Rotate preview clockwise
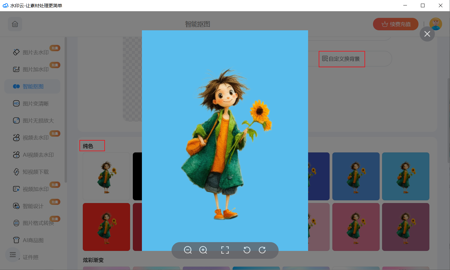The image size is (450, 270). 262,250
